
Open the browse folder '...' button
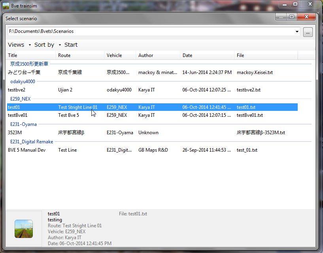[308, 32]
